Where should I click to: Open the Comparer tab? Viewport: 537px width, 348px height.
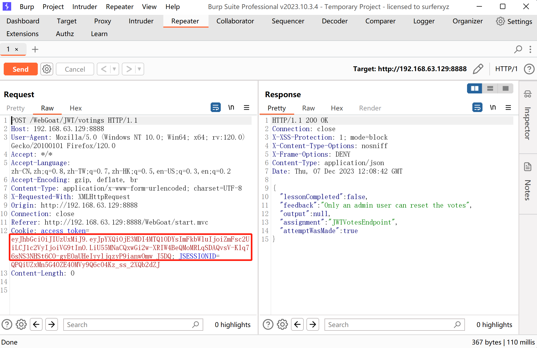(380, 21)
